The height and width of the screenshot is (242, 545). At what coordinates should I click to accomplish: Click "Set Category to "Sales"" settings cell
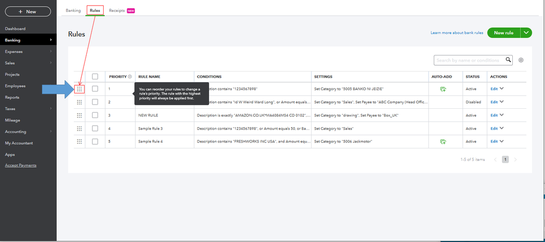pos(334,129)
